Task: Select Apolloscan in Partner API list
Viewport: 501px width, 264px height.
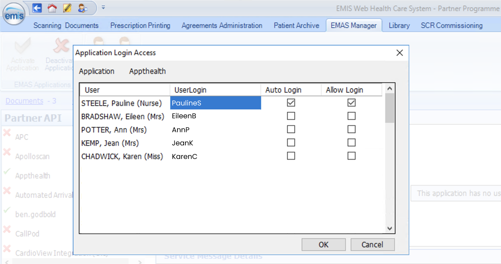Action: (32, 156)
